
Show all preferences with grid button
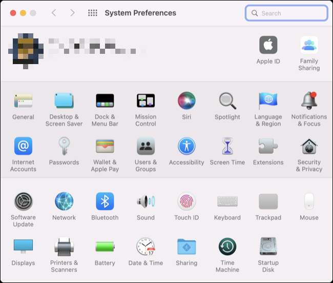[x=93, y=13]
